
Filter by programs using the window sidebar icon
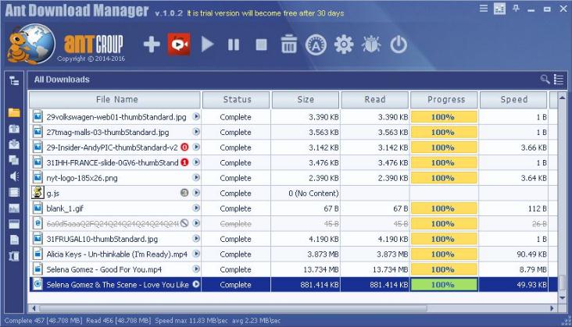14,224
